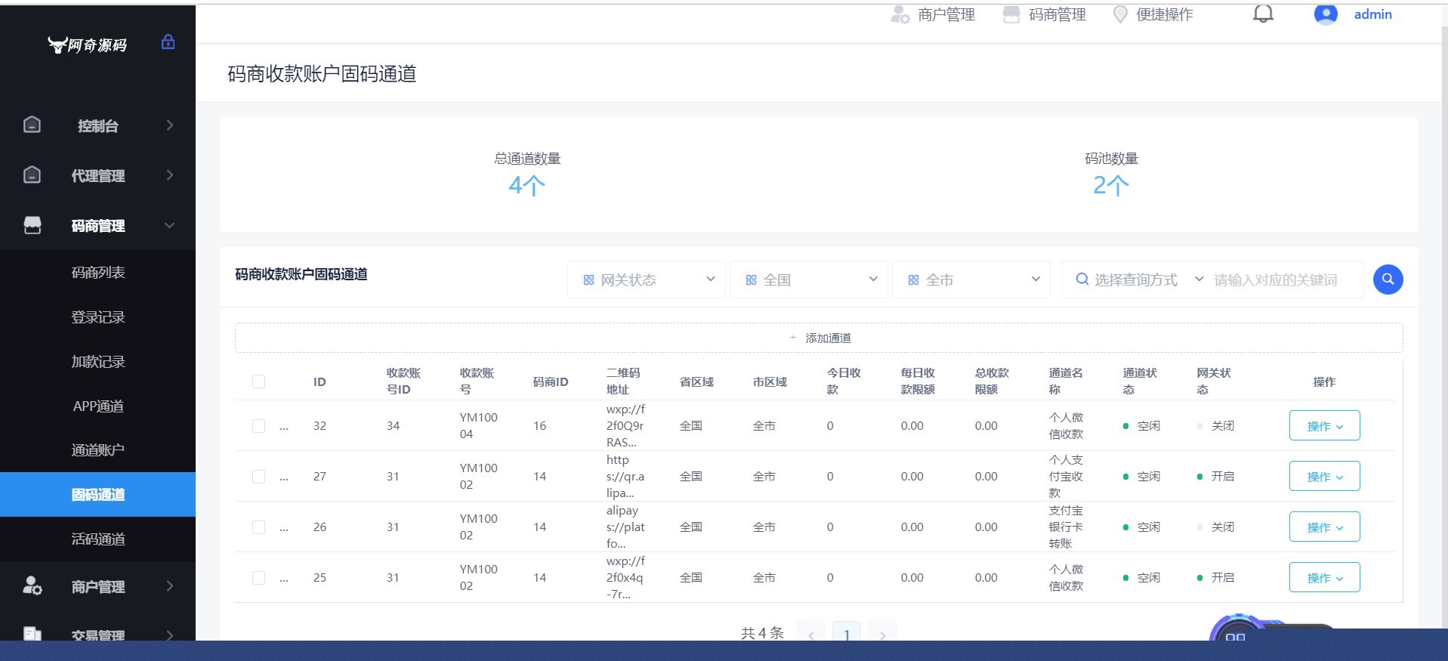The height and width of the screenshot is (661, 1448).
Task: Click the 码商管理 store icon in top bar
Action: (1011, 14)
